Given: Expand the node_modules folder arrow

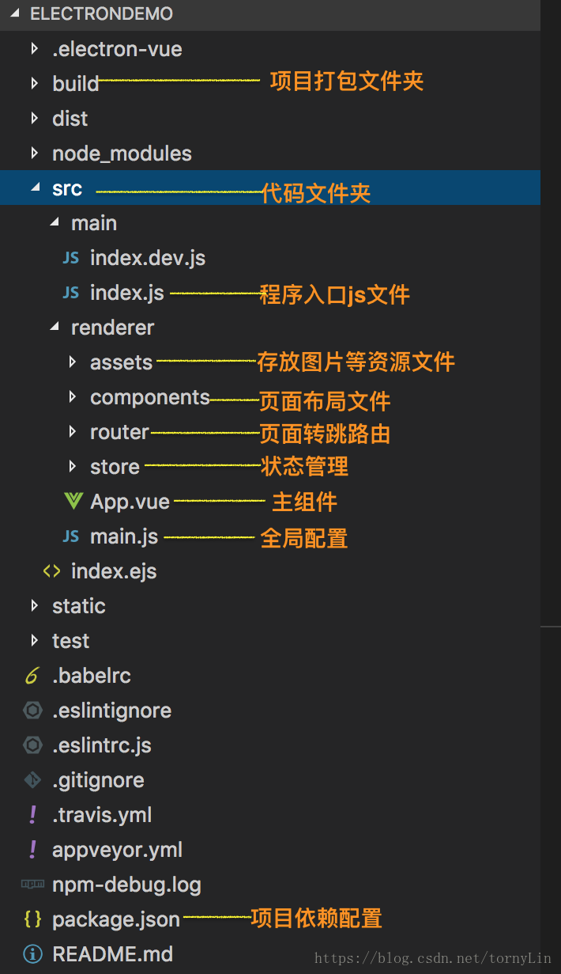Looking at the screenshot, I should pyautogui.click(x=34, y=153).
